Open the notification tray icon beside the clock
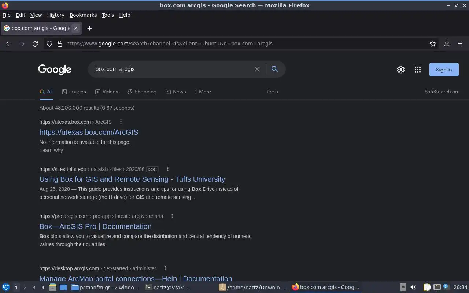 (446, 287)
